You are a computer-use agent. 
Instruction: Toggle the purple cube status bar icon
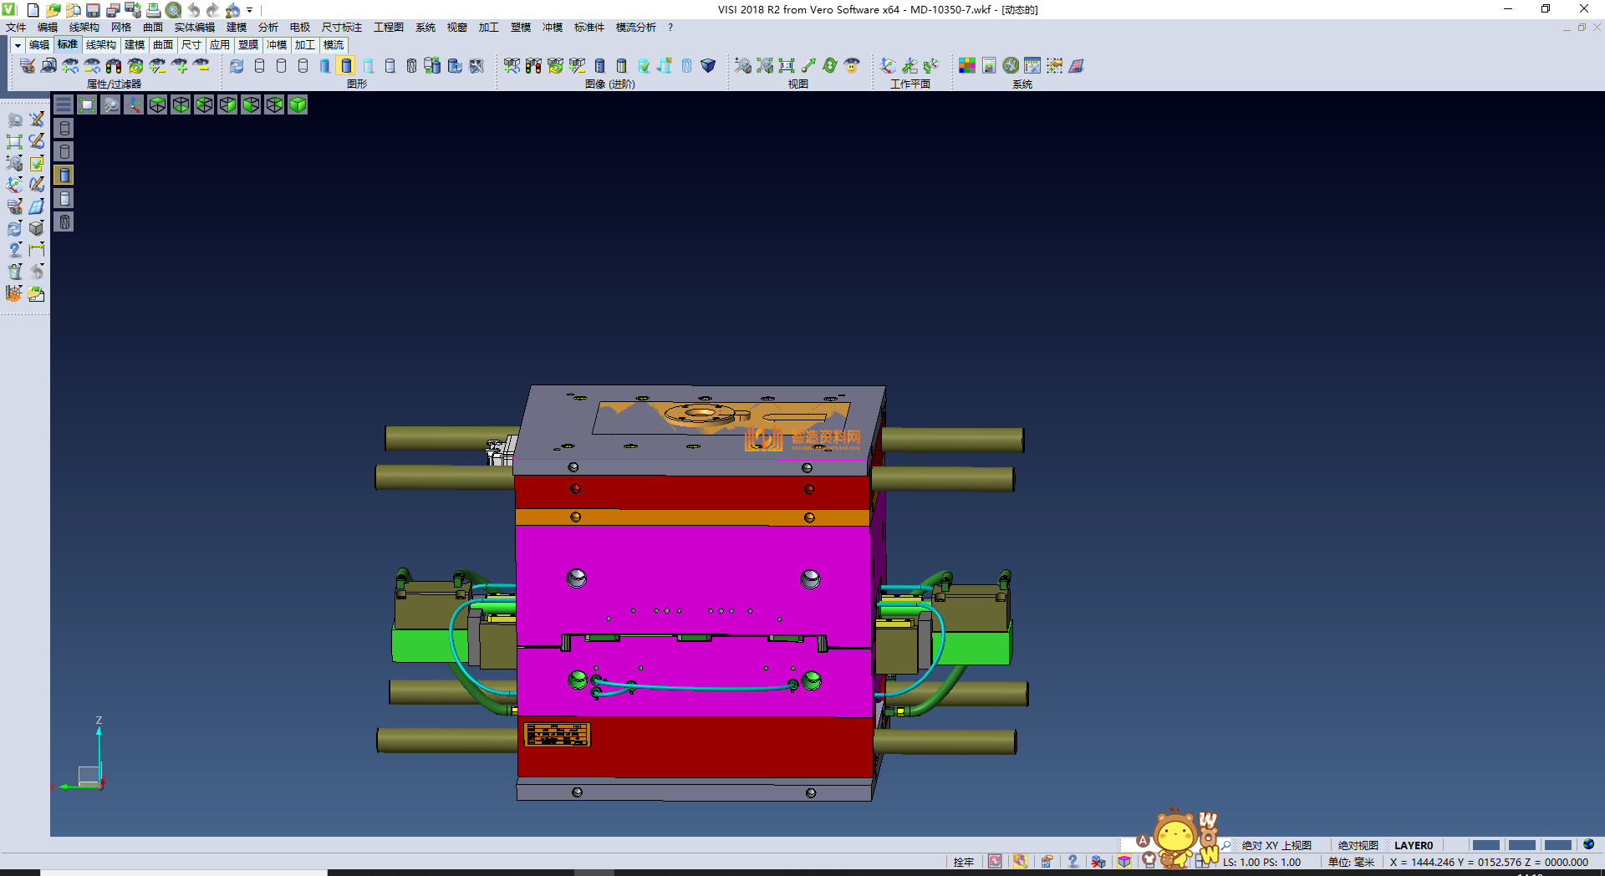click(x=1124, y=862)
